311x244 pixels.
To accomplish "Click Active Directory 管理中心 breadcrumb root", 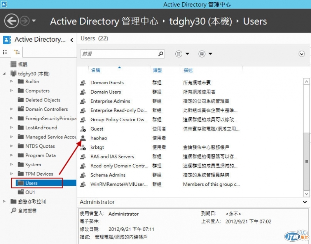I will pos(104,21).
